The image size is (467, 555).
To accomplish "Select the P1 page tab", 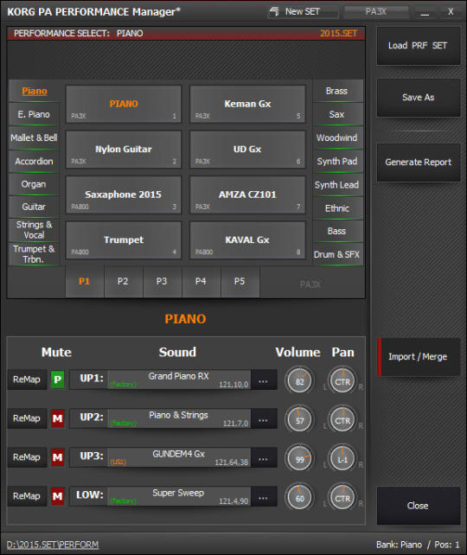I will (x=84, y=282).
